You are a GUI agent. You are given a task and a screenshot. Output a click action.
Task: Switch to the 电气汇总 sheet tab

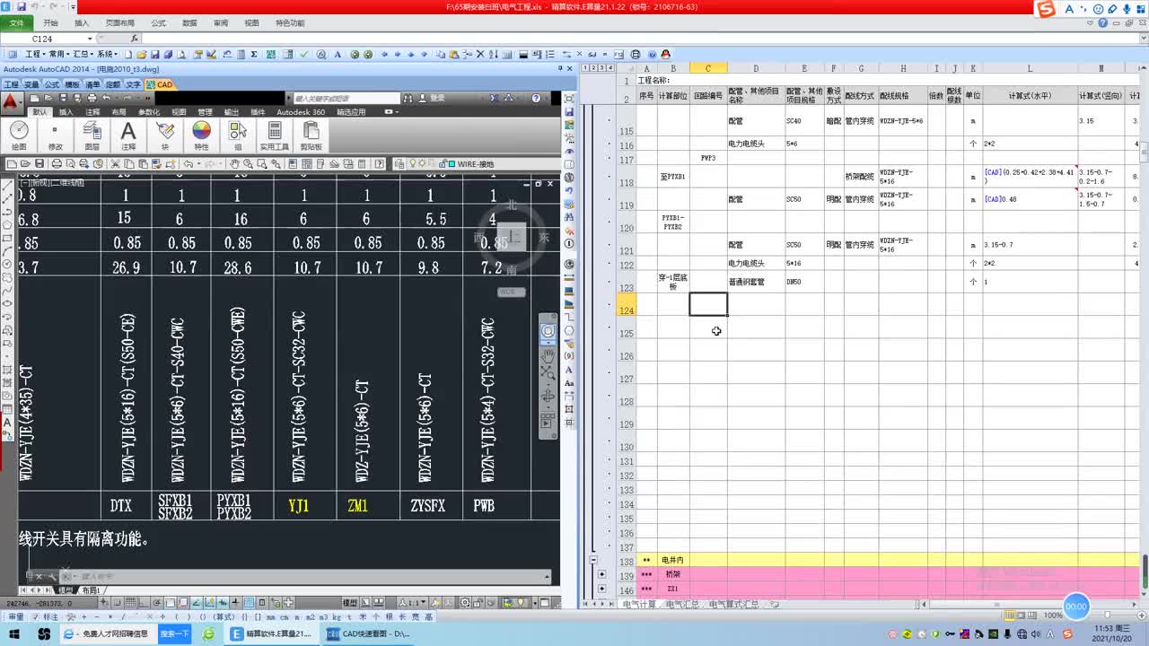(x=682, y=605)
